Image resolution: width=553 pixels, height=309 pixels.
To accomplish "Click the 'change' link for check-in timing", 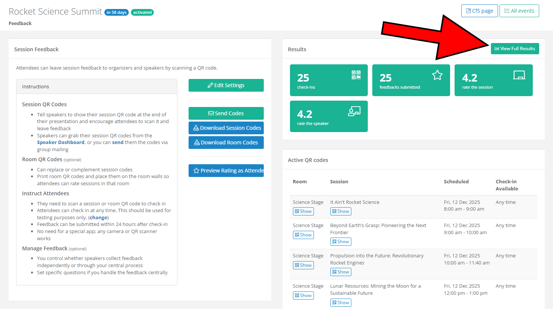I will pos(98,218).
